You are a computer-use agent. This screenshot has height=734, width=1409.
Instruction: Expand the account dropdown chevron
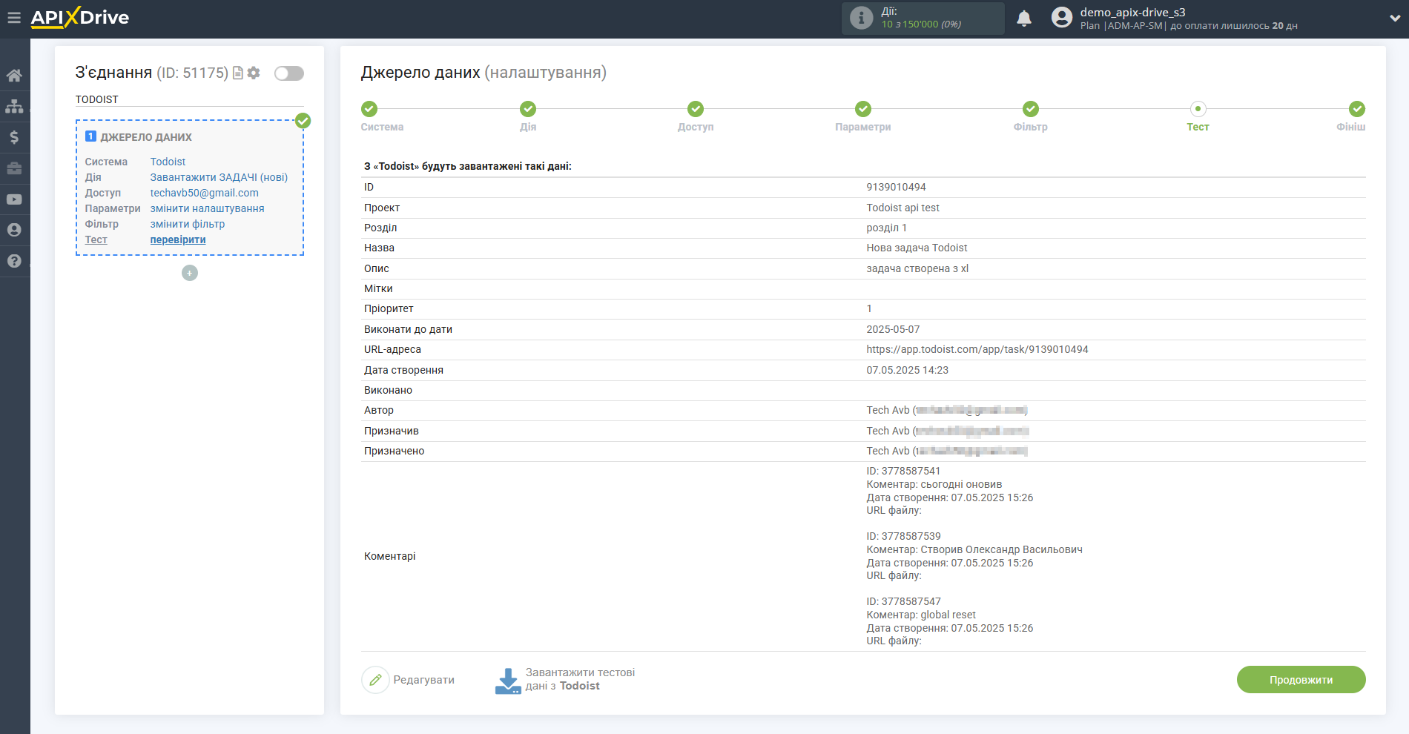click(x=1395, y=19)
